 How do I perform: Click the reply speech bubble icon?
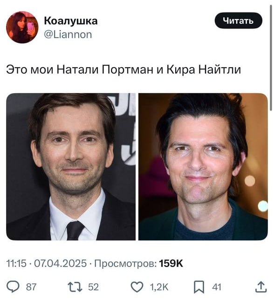coord(13,287)
